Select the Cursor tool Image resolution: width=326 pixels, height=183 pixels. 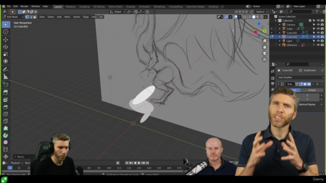[6, 32]
